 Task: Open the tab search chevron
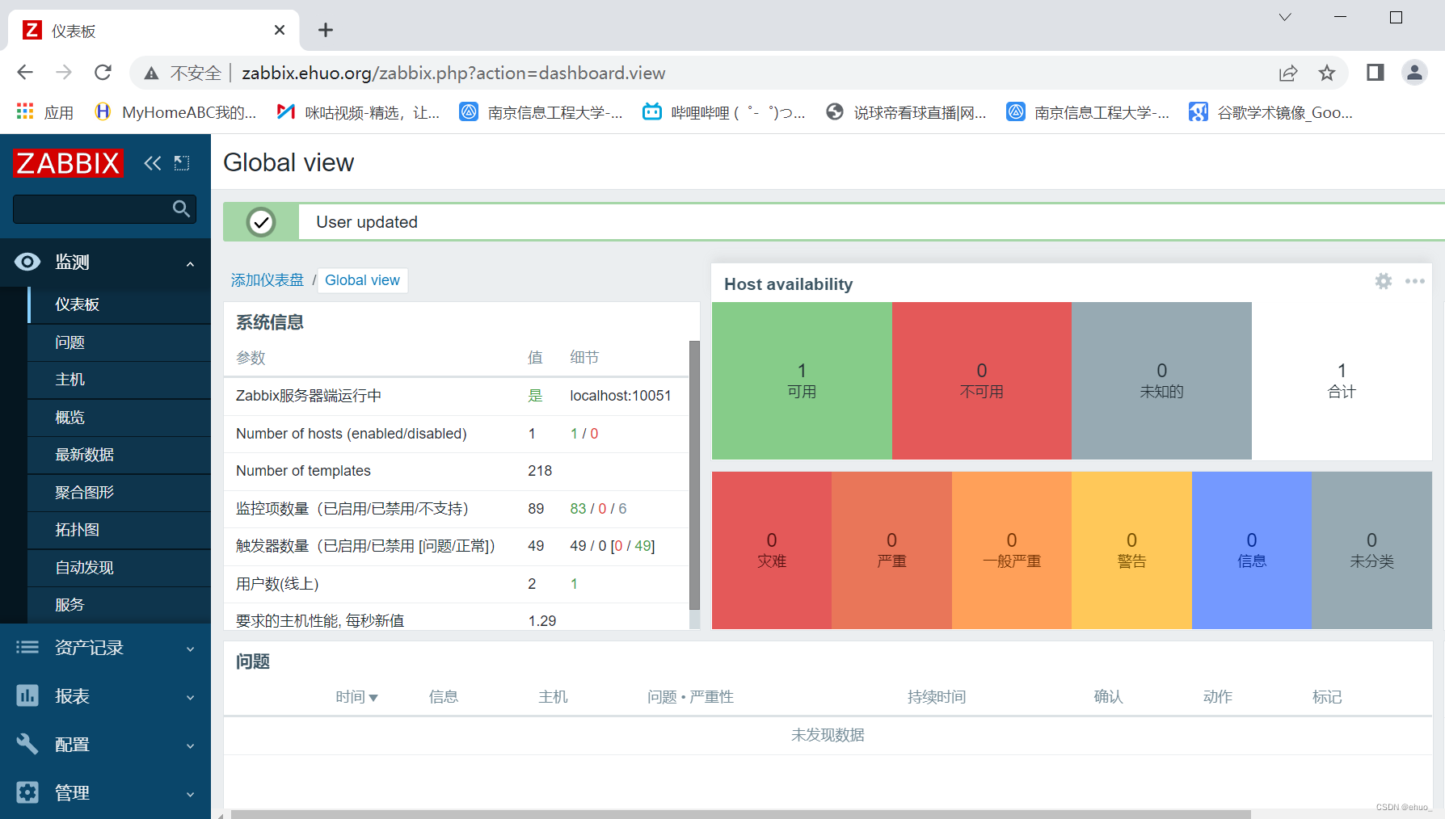click(x=1285, y=17)
